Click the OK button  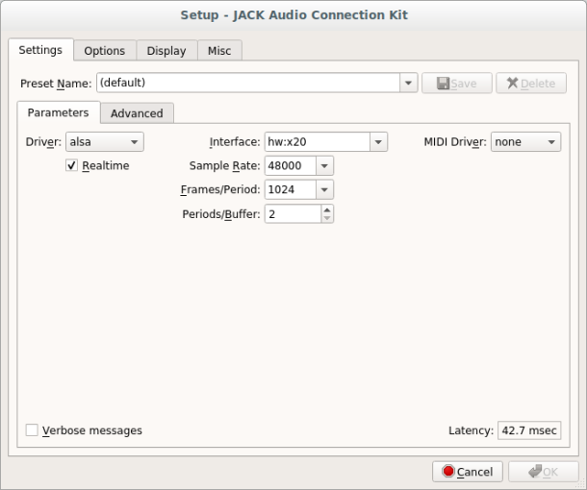543,472
